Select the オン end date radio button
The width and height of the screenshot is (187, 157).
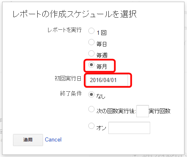tap(91, 126)
